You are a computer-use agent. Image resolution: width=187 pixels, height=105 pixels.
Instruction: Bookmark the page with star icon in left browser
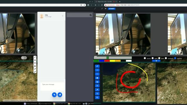84,5
